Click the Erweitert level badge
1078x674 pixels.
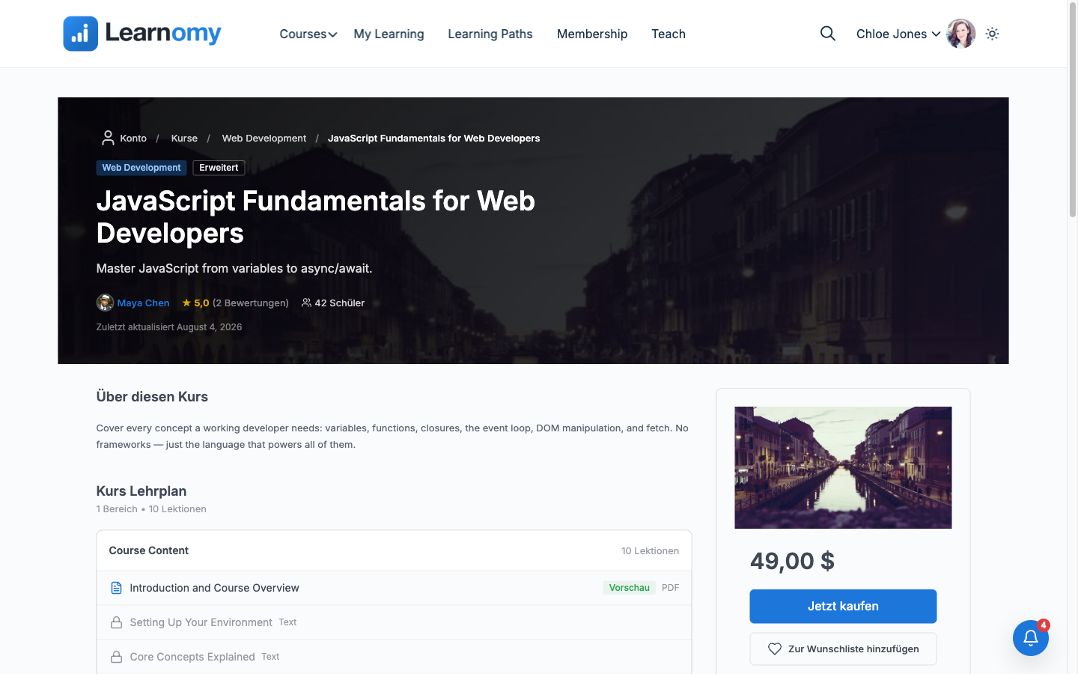pyautogui.click(x=219, y=168)
